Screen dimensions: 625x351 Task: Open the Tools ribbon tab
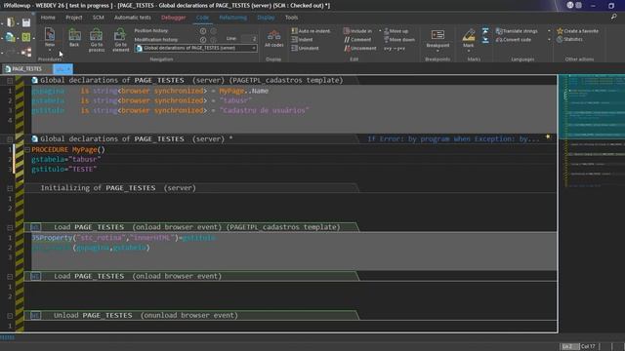click(291, 18)
